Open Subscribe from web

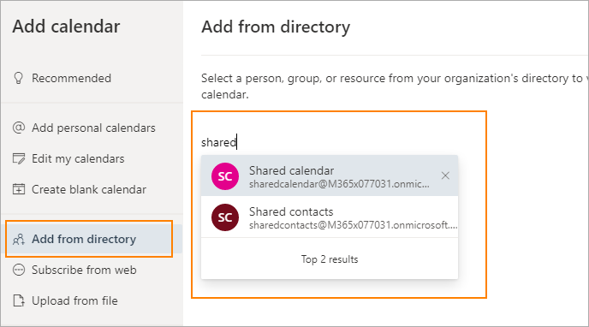(x=84, y=270)
